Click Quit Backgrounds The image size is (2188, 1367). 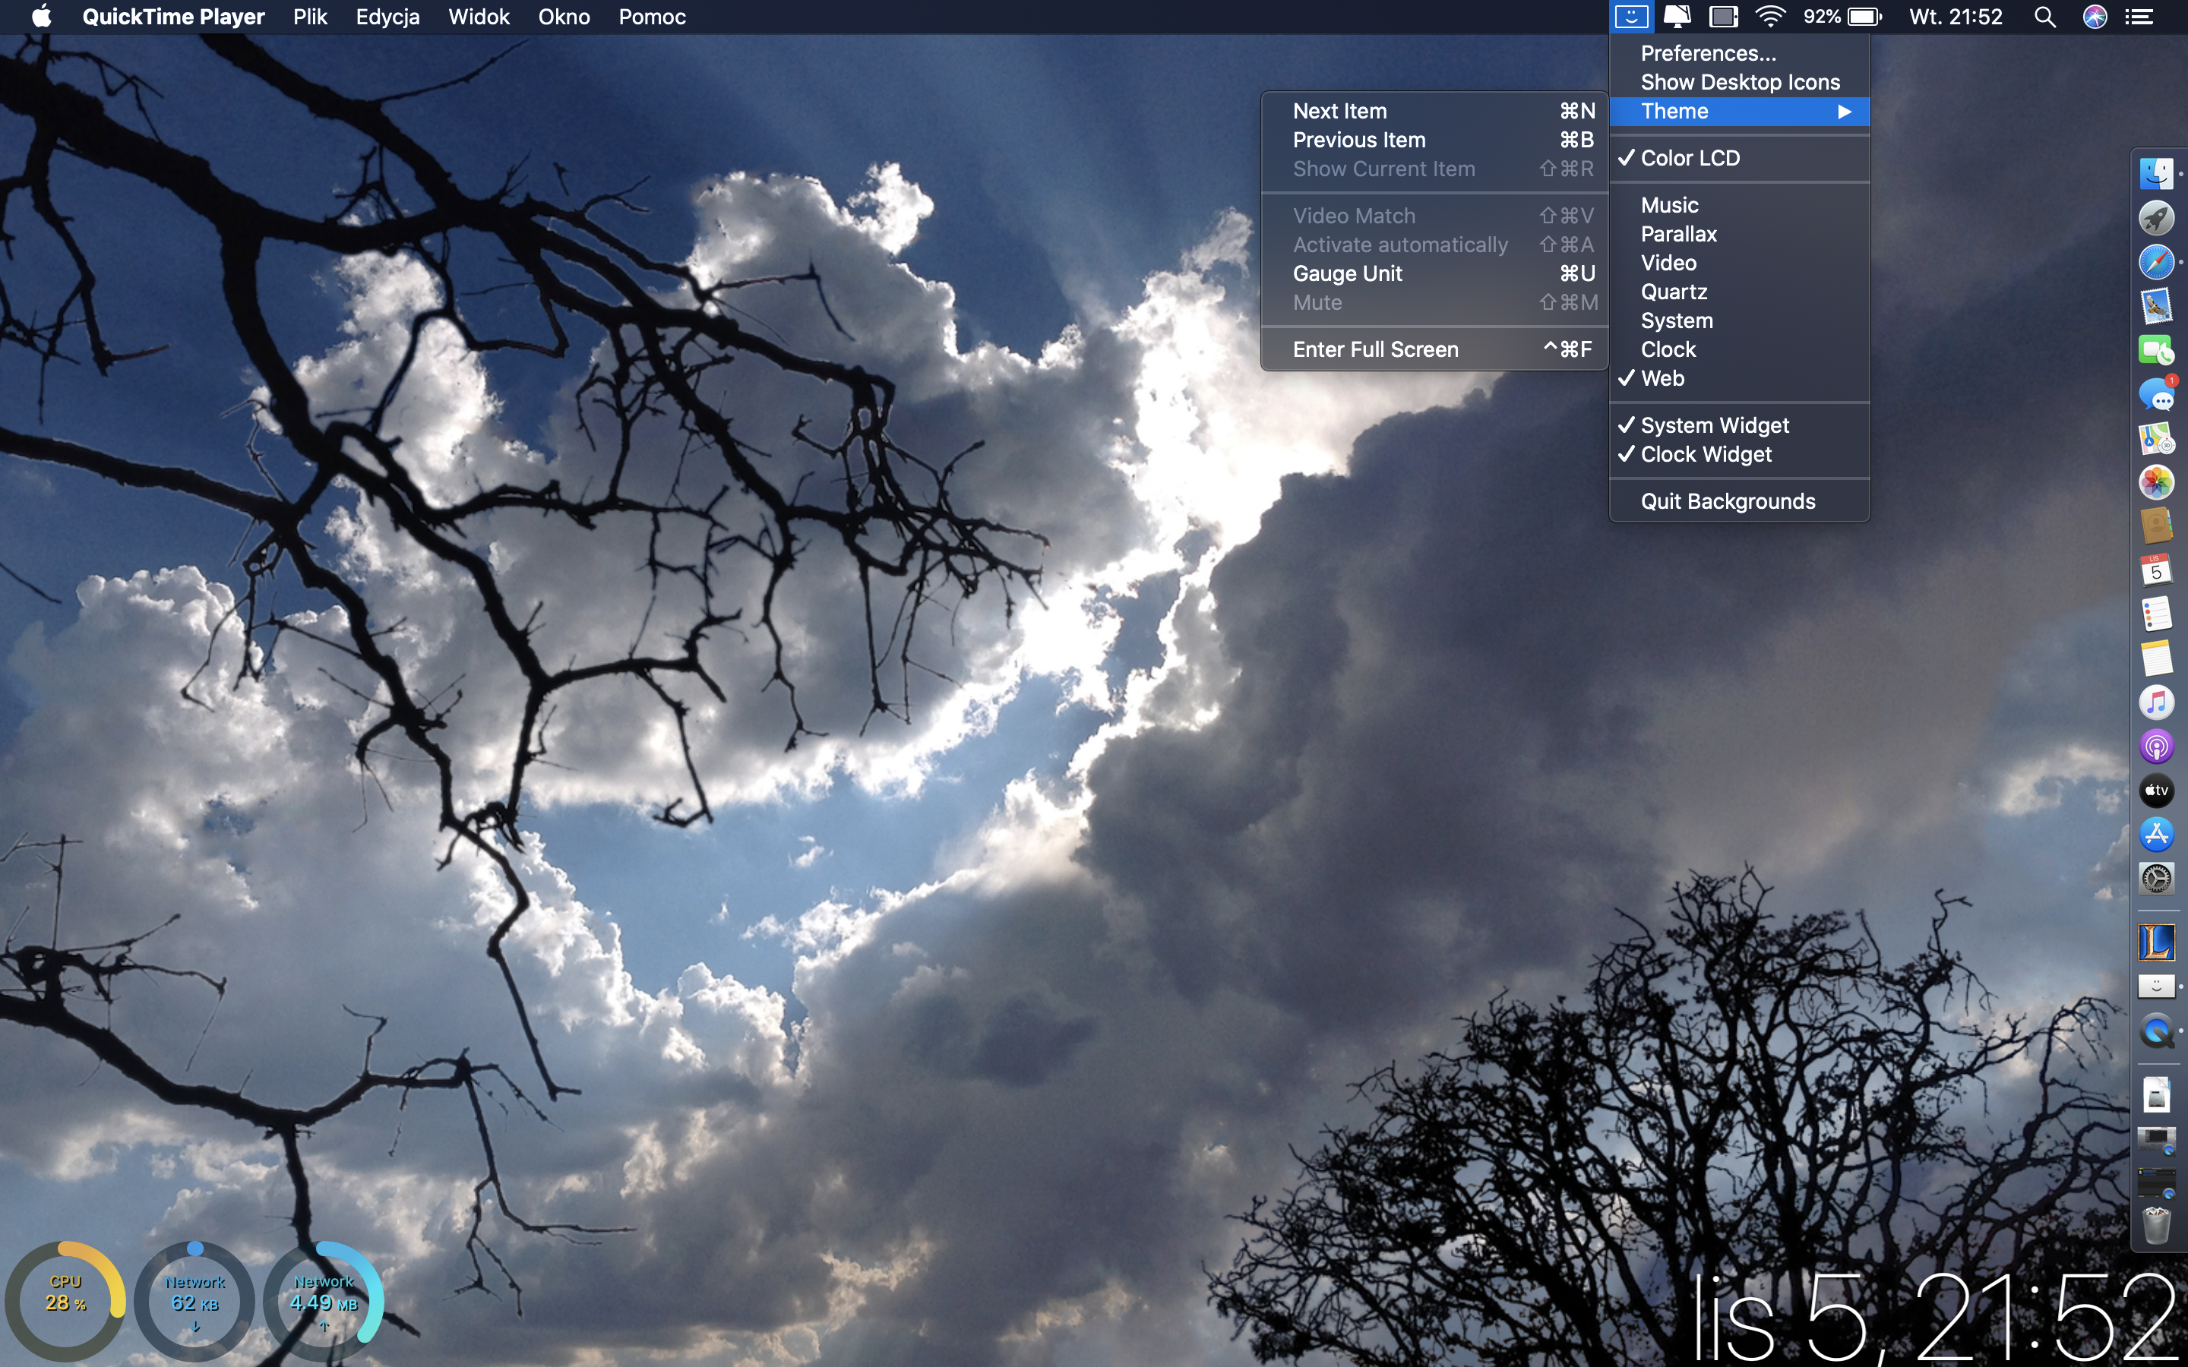(1727, 501)
